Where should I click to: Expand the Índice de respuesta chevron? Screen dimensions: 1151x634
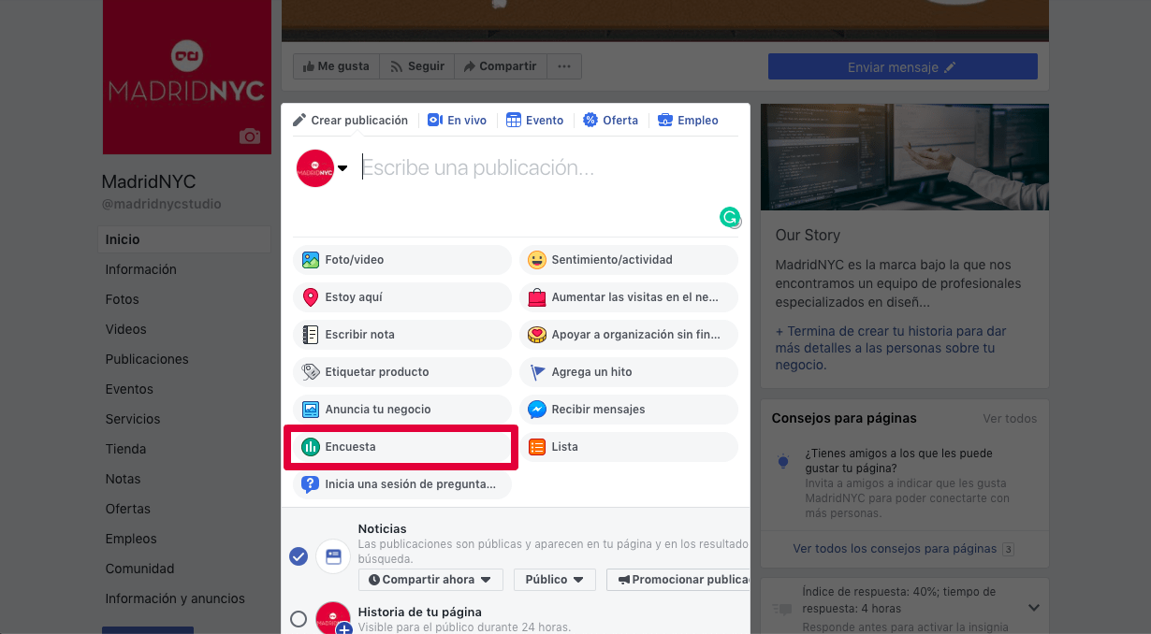click(1033, 608)
